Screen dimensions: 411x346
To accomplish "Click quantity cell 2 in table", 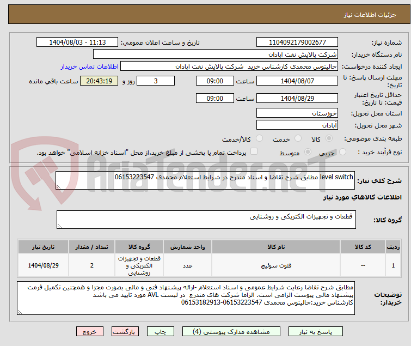I will tap(91, 265).
